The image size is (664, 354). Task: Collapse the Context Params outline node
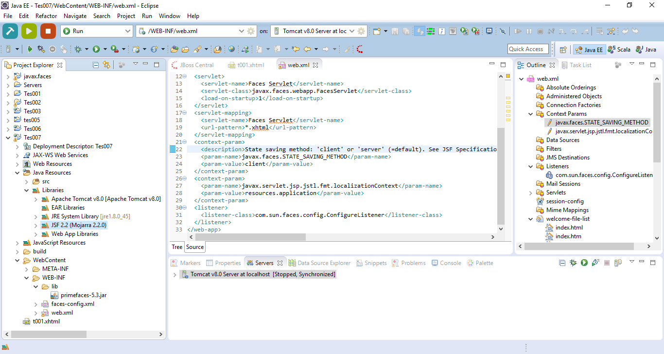[x=531, y=114]
